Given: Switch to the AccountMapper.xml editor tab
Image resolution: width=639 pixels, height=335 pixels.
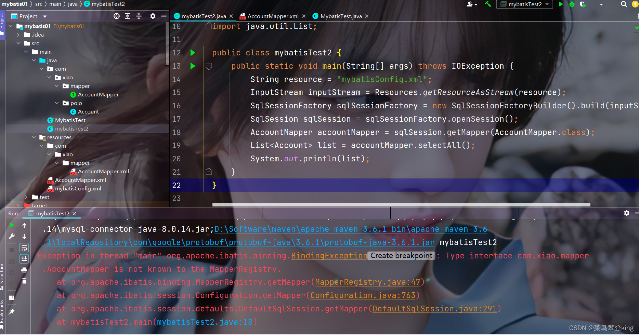Looking at the screenshot, I should click(x=272, y=16).
